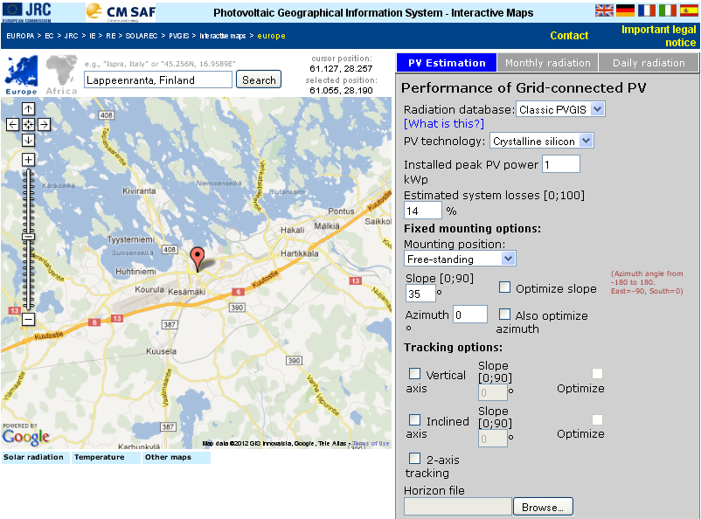Open the Solar radiation map tab

point(35,457)
